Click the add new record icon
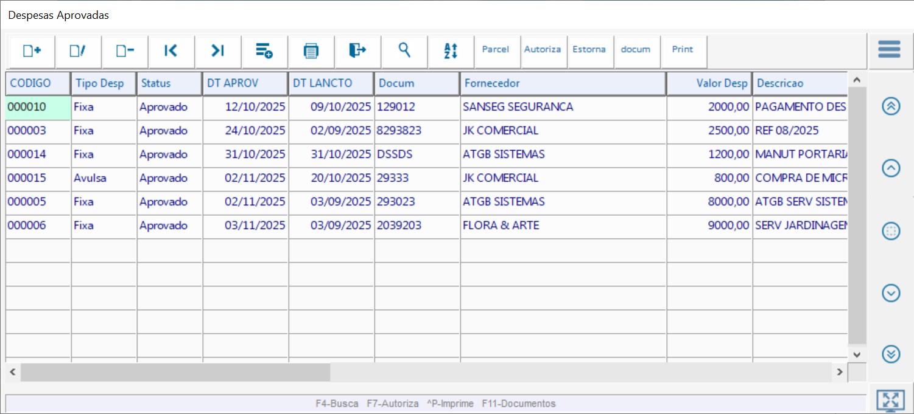 [x=32, y=51]
